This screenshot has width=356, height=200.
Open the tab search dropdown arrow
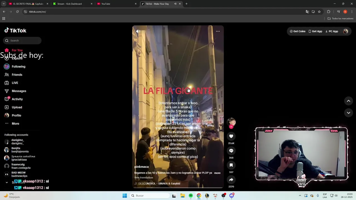4,4
